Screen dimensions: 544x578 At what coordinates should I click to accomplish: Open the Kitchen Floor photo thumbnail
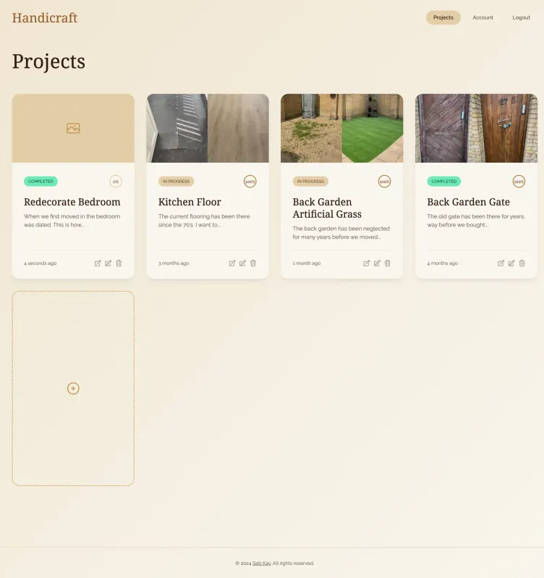pos(208,128)
